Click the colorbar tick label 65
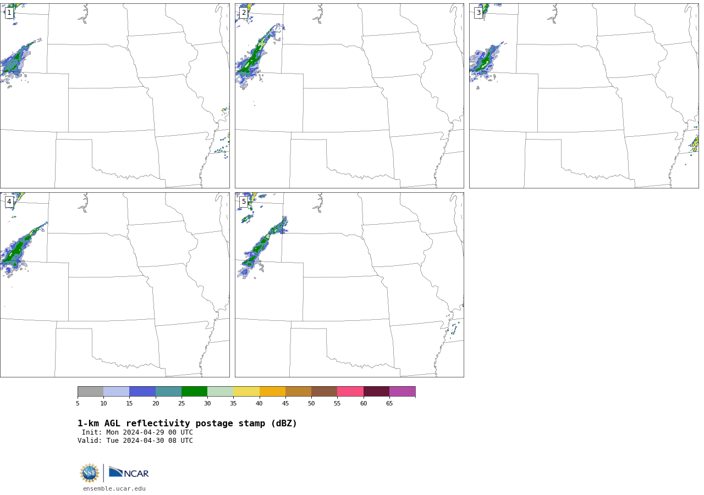Image resolution: width=704 pixels, height=495 pixels. click(x=389, y=404)
